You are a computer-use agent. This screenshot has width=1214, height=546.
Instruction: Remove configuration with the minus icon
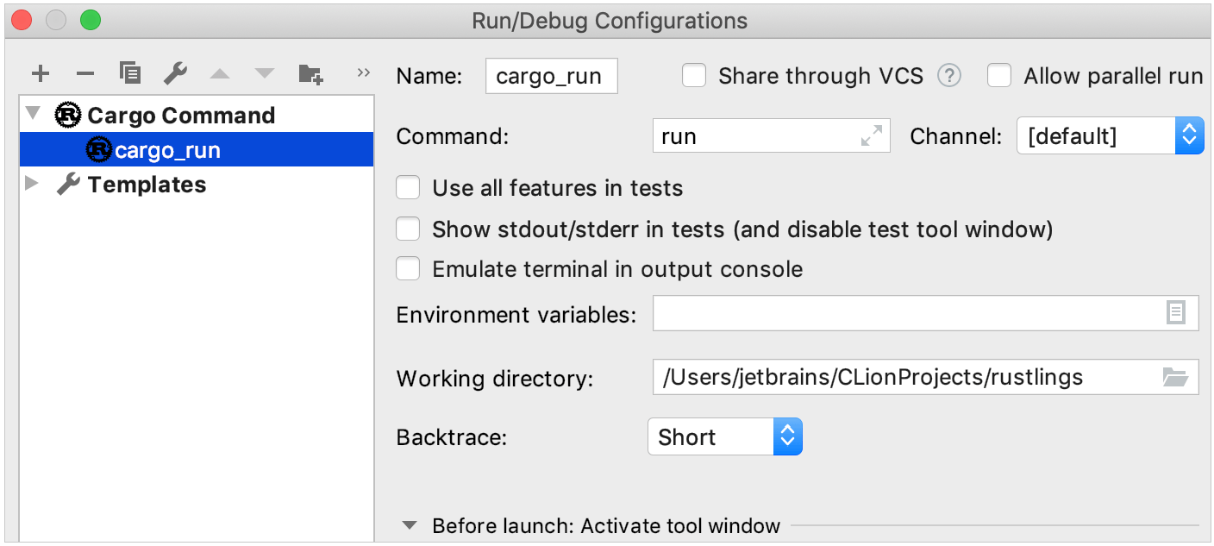pos(85,73)
